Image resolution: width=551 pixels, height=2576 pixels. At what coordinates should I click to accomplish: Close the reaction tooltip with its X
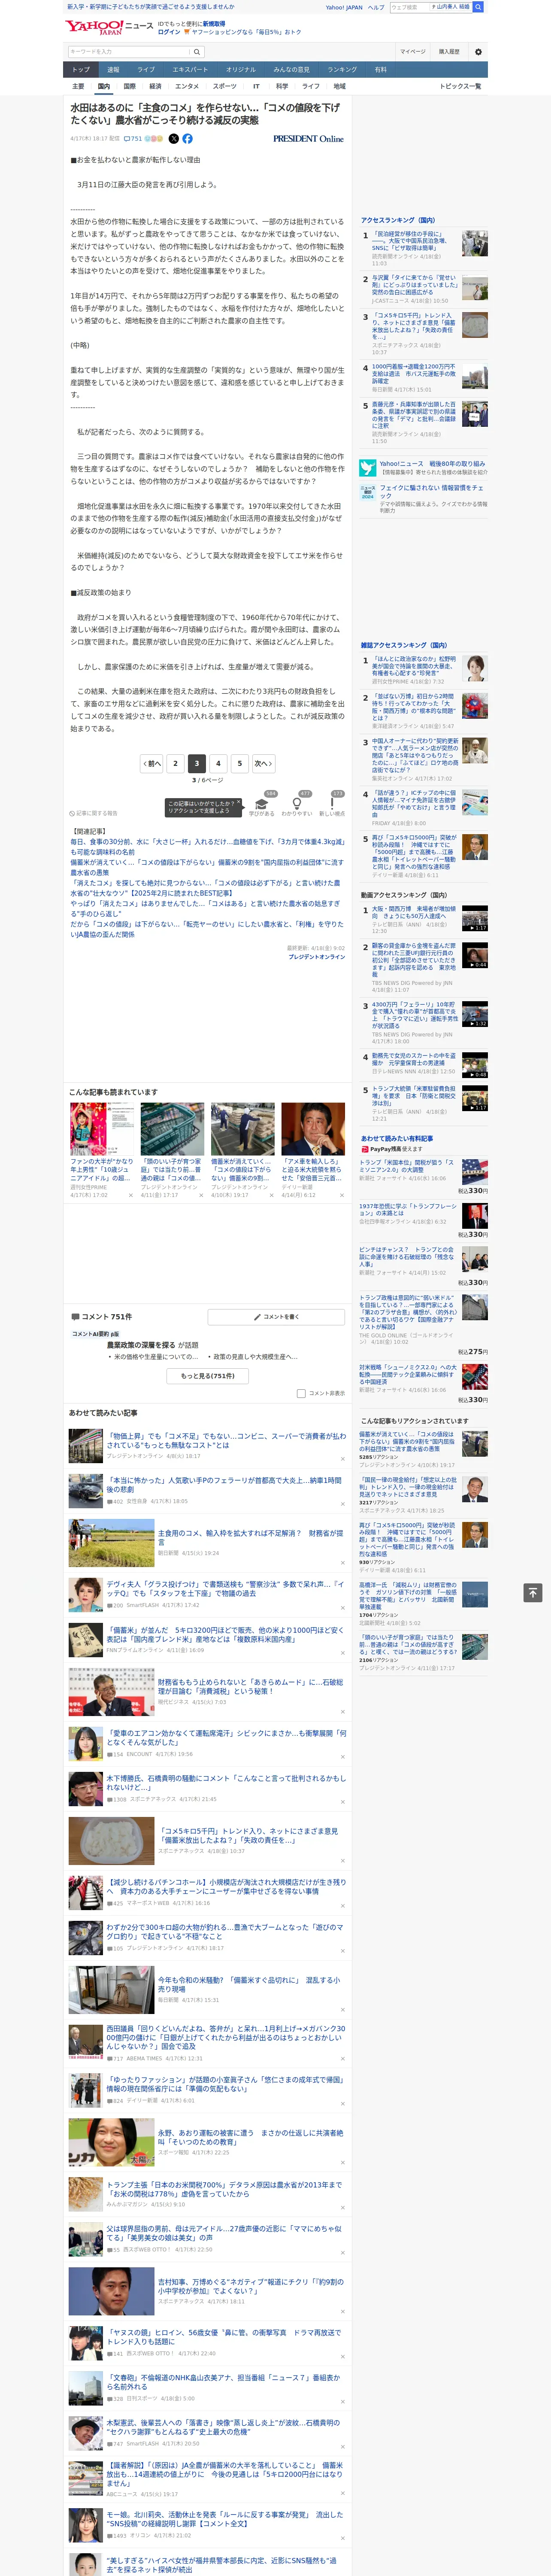point(238,803)
